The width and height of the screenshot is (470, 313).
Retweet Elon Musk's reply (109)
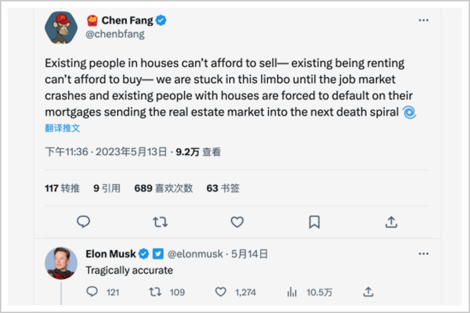click(x=167, y=292)
